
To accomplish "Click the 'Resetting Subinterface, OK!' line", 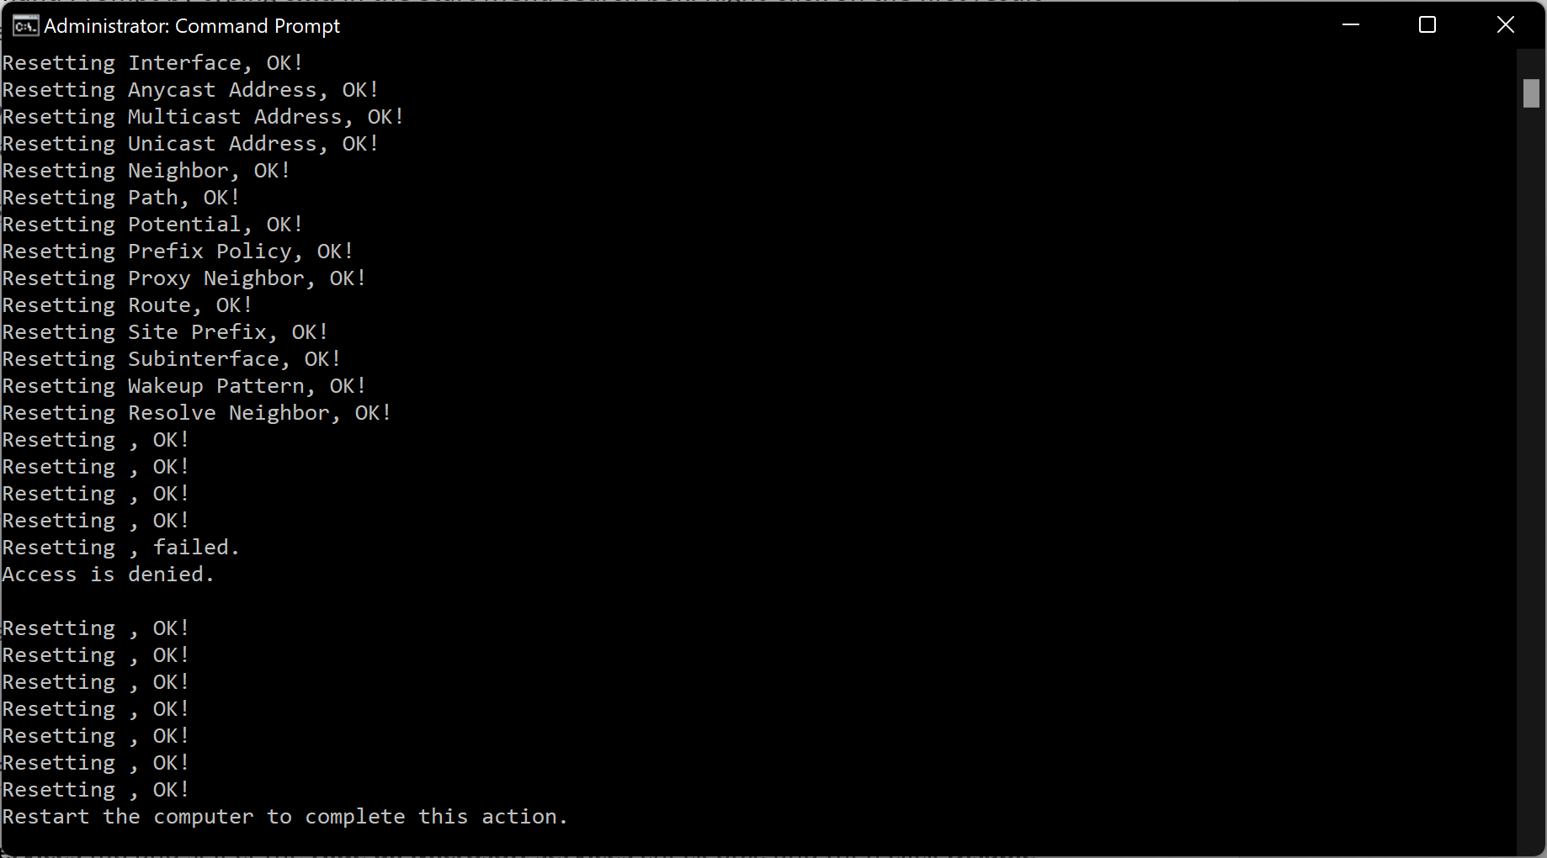I will point(172,359).
